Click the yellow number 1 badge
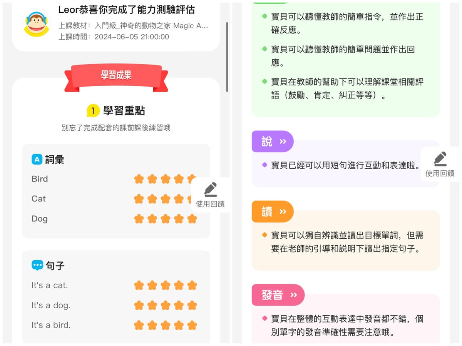The height and width of the screenshot is (346, 462). 93,111
